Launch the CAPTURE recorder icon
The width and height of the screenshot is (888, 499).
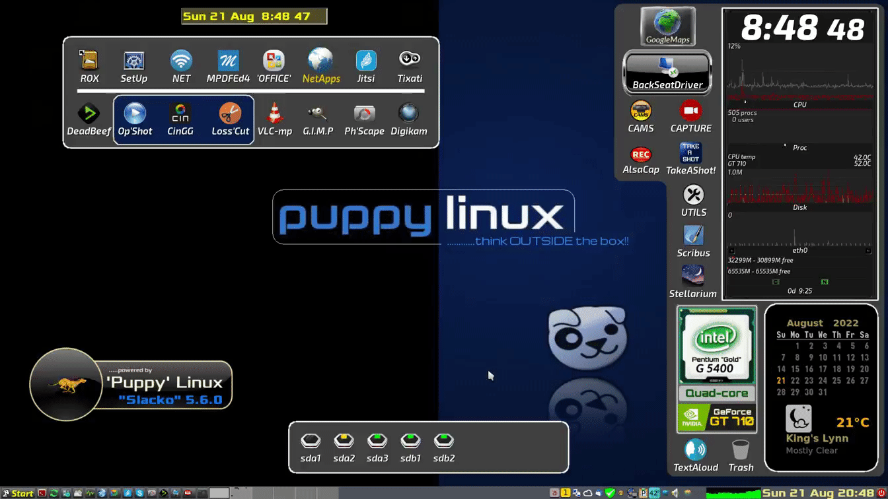pyautogui.click(x=691, y=117)
